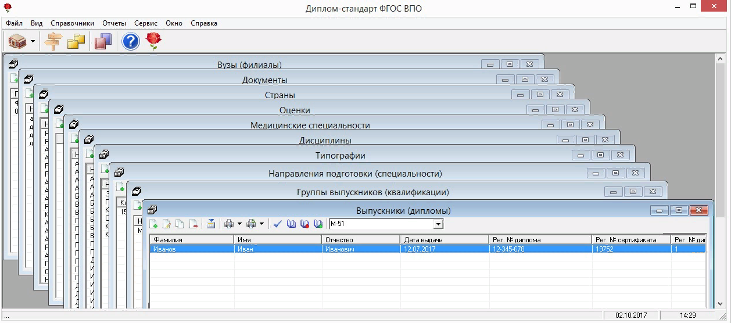The height and width of the screenshot is (323, 731).
Task: Expand the first printer dropdown arrow
Action: tap(239, 224)
